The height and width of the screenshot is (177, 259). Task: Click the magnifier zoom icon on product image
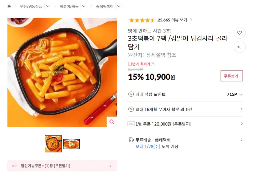click(x=112, y=122)
